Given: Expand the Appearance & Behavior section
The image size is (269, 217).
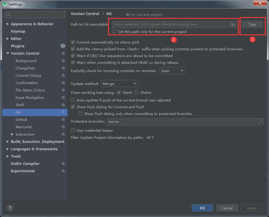Looking at the screenshot, I should tap(7, 24).
